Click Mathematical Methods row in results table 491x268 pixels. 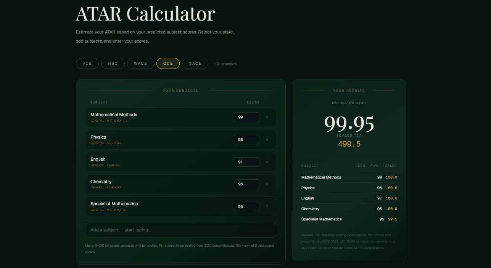coord(349,177)
